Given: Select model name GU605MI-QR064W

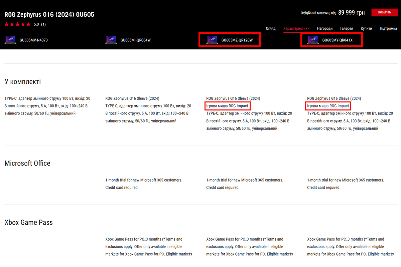Looking at the screenshot, I should tap(136, 40).
